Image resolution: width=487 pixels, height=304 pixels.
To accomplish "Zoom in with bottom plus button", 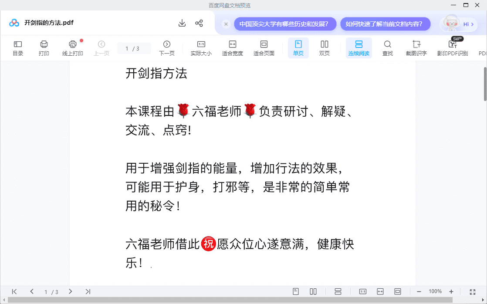I will point(451,291).
